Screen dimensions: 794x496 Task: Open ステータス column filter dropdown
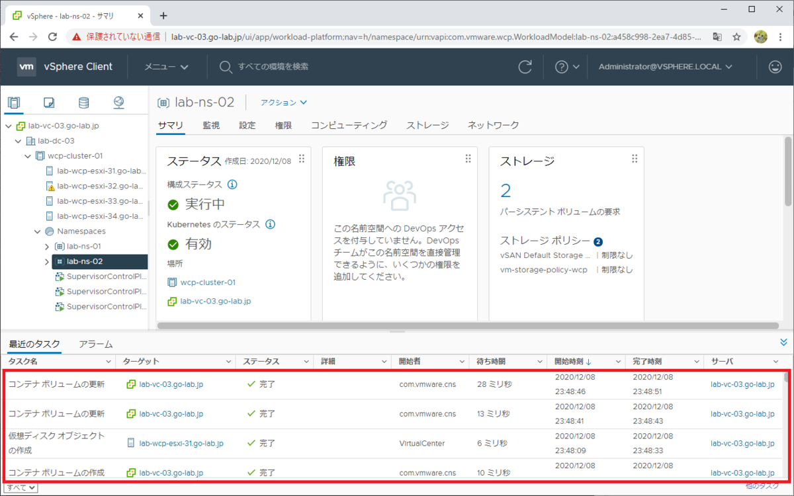(306, 362)
